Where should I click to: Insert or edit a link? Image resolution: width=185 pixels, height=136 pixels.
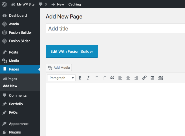click(x=144, y=78)
